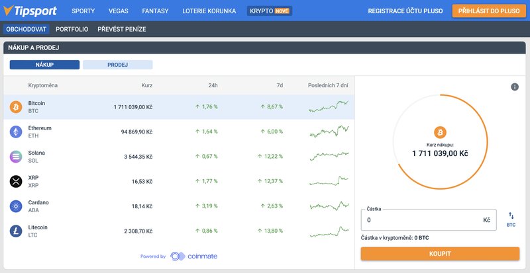Click Solana rate 3 544,35 Kč

pyautogui.click(x=138, y=157)
